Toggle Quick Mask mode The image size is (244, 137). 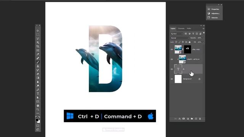click(x=38, y=126)
